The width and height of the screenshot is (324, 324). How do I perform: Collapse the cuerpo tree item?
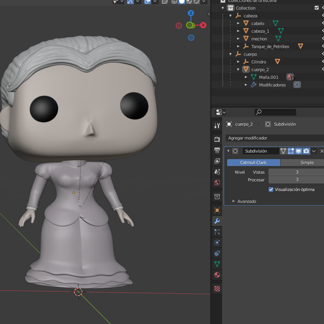[230, 54]
